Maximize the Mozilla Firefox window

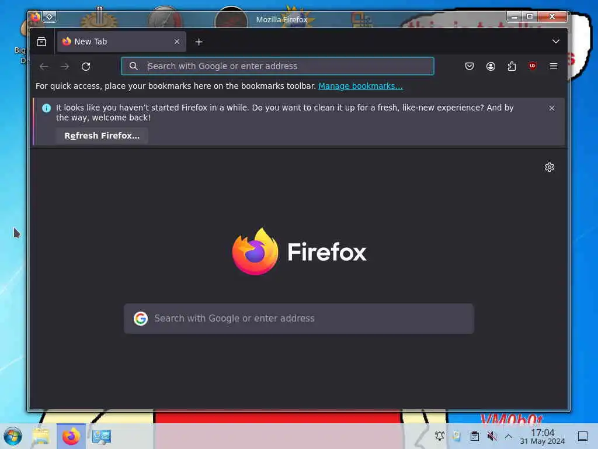tap(529, 16)
